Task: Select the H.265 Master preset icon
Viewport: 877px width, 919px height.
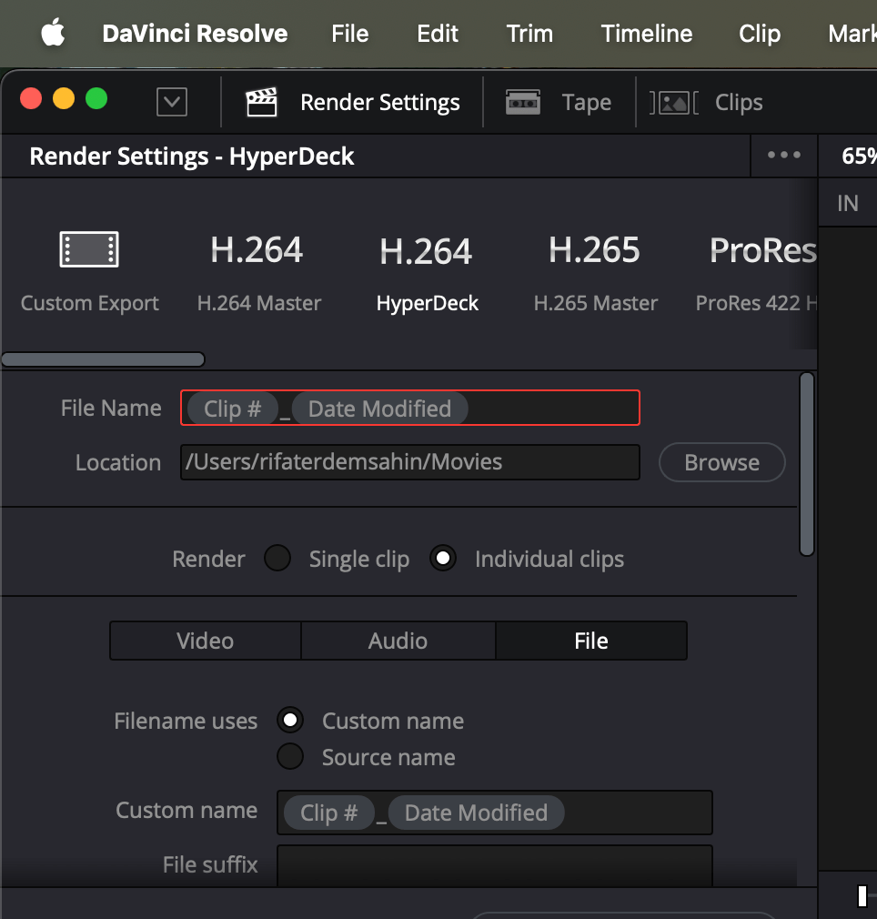Action: point(594,249)
